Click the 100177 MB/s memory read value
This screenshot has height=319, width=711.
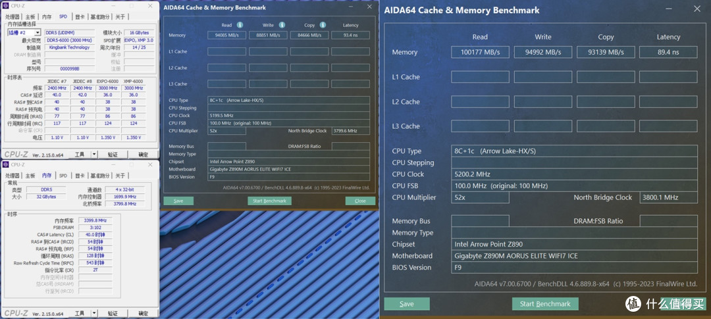pyautogui.click(x=480, y=52)
